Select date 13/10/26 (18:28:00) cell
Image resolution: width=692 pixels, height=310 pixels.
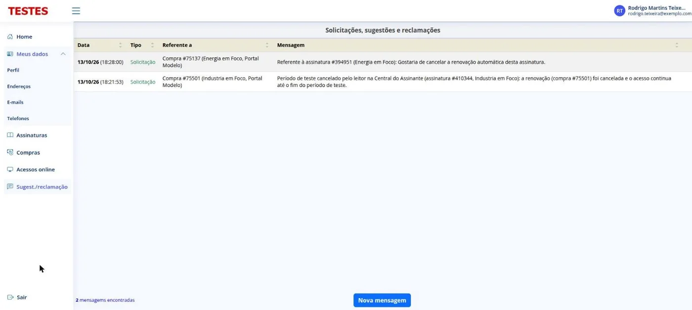(x=100, y=62)
